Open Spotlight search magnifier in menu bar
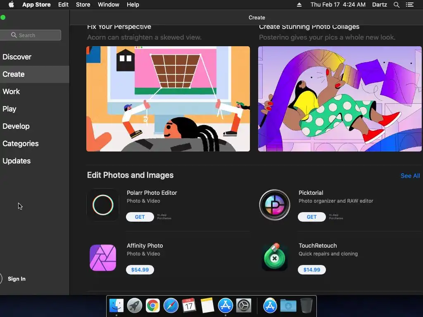The height and width of the screenshot is (317, 423). (x=396, y=5)
